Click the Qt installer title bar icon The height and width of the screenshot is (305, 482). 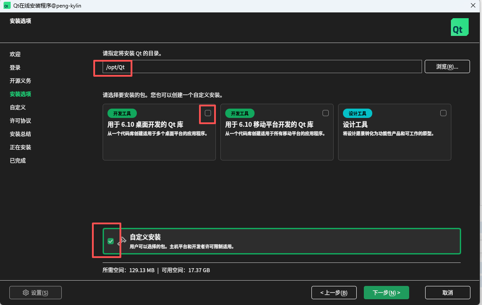point(7,5)
